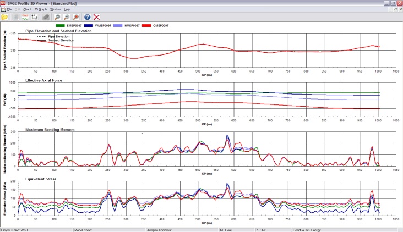Click the greyed 3D graph toolbar icon

click(x=46, y=17)
